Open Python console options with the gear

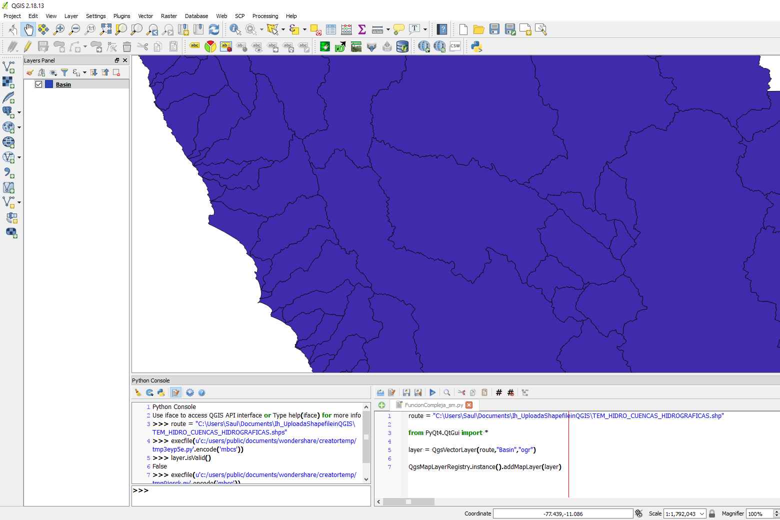click(x=190, y=392)
